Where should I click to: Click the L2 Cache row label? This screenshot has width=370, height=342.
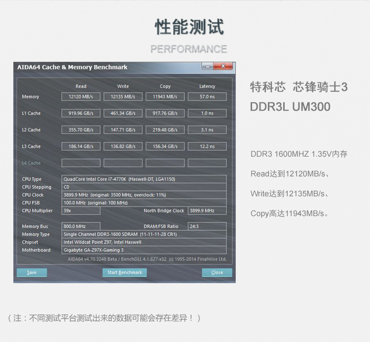(x=31, y=130)
